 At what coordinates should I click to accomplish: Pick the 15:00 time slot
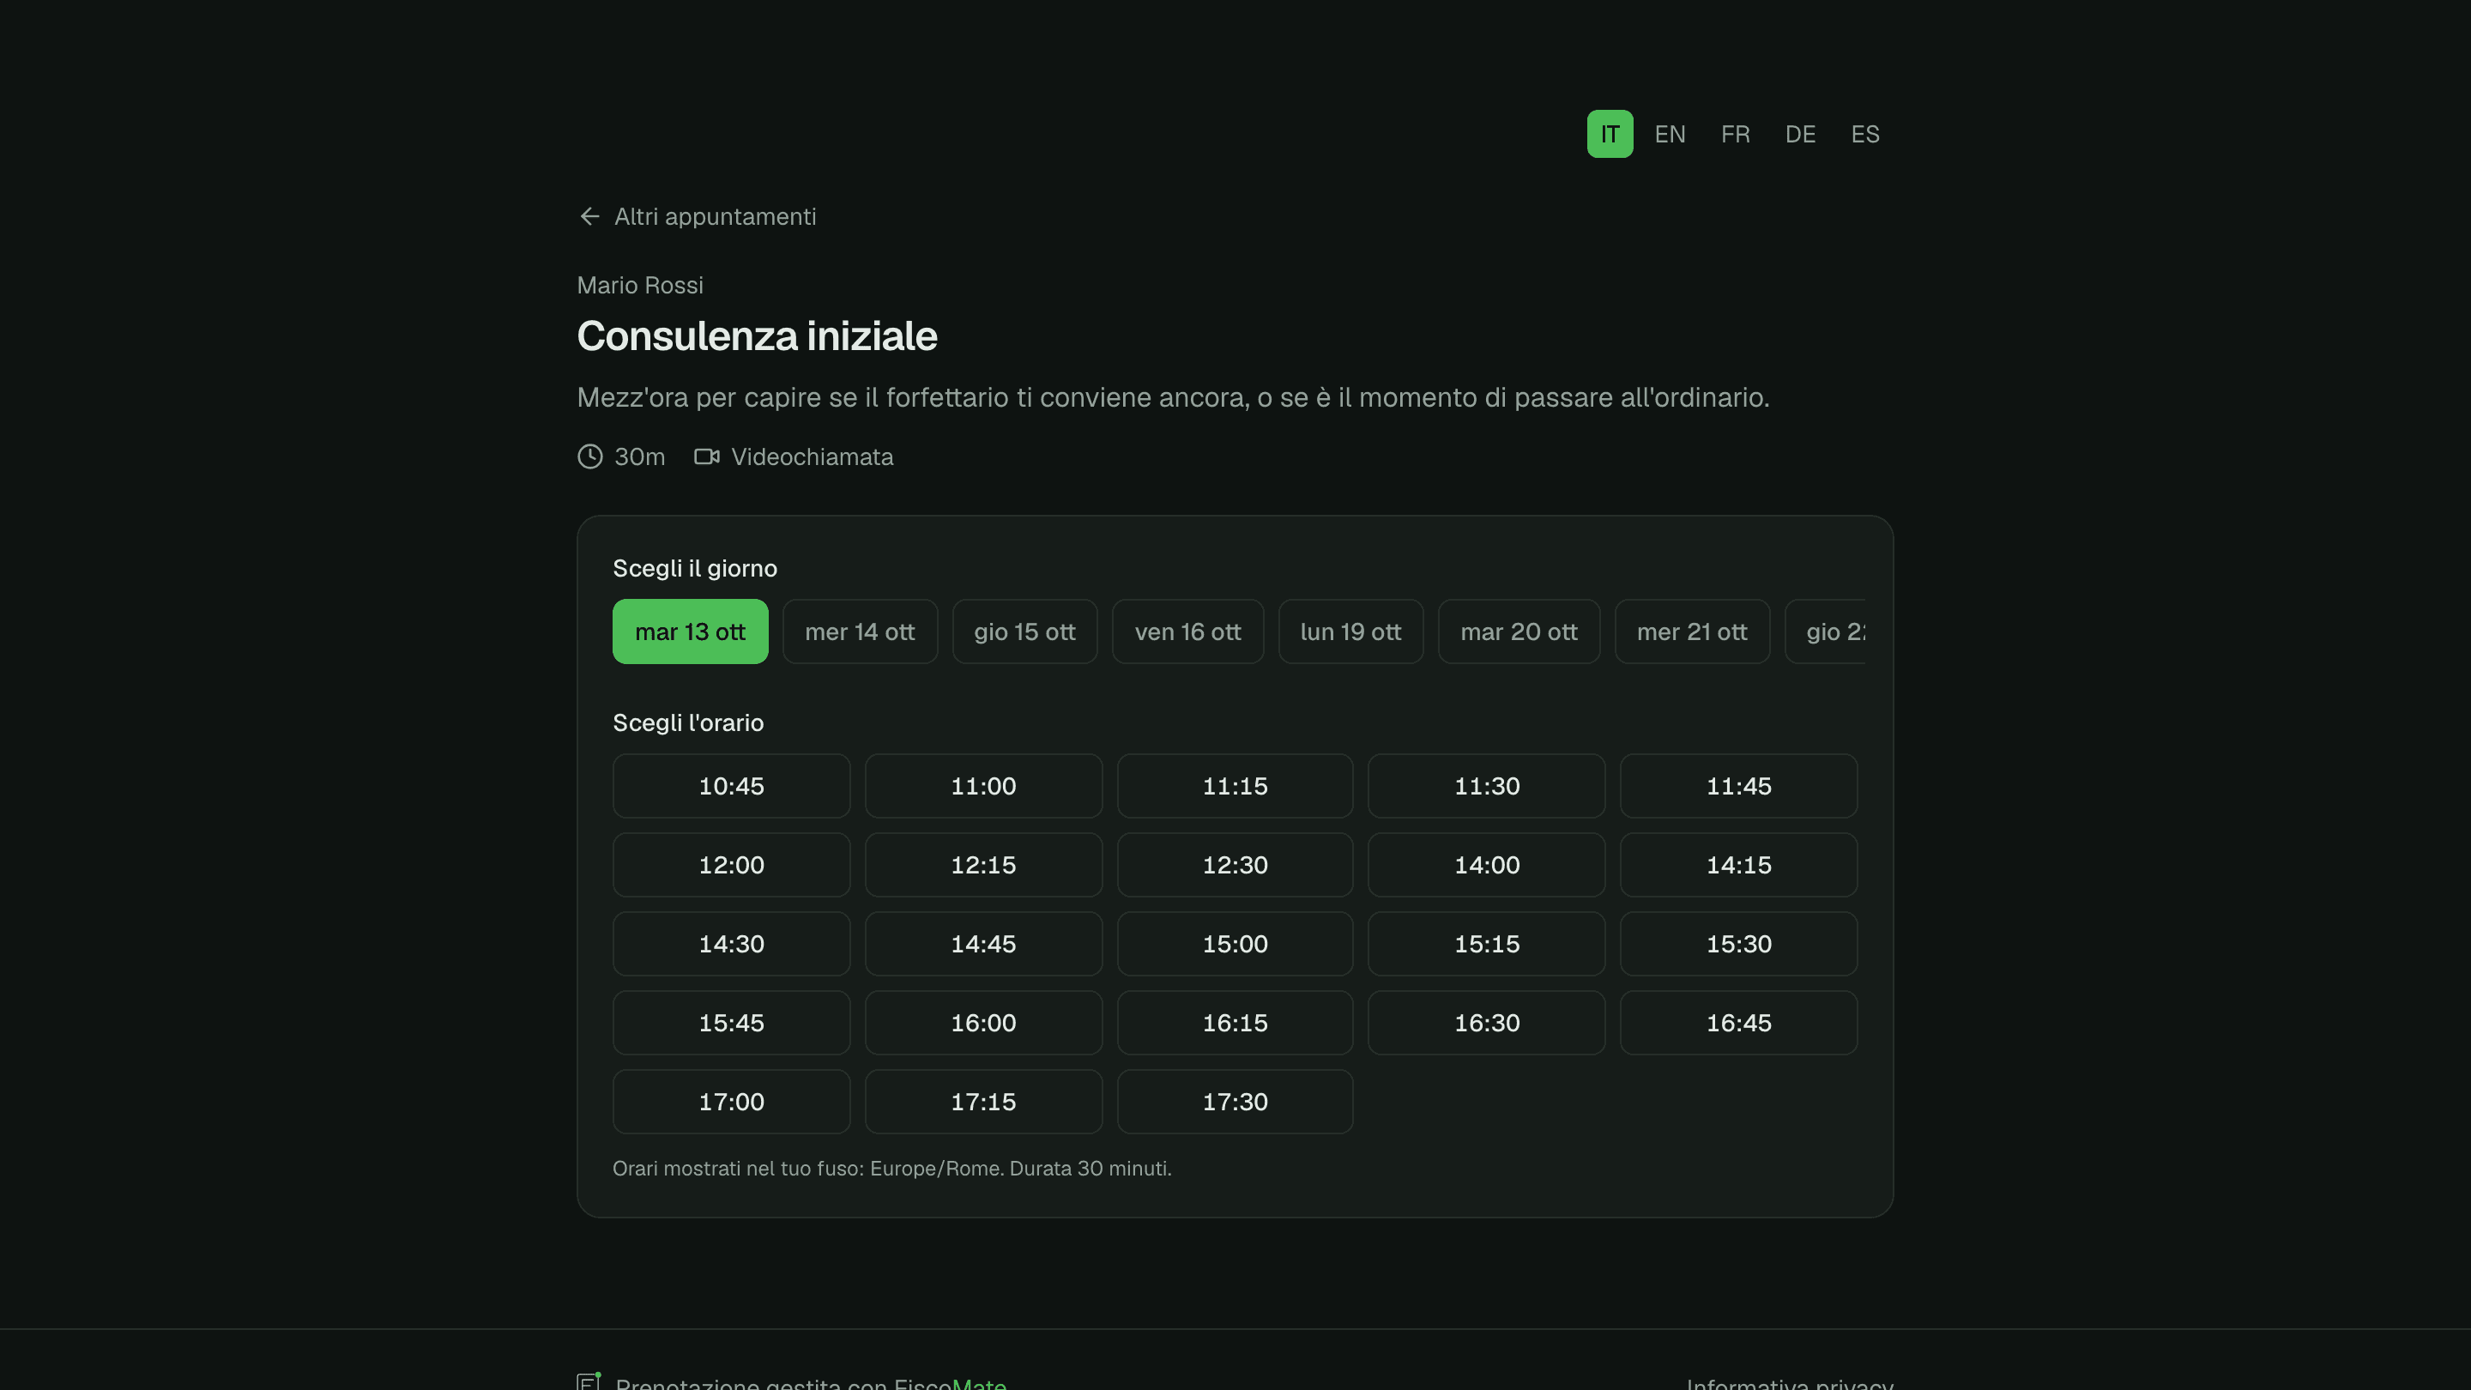coord(1235,944)
